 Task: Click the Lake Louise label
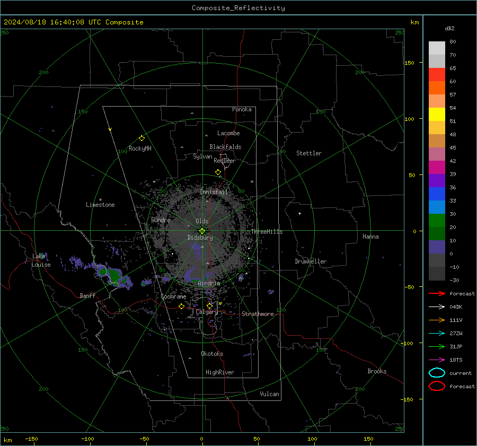(x=41, y=260)
